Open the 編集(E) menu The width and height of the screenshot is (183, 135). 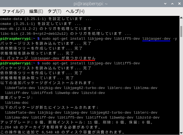(x=36, y=12)
